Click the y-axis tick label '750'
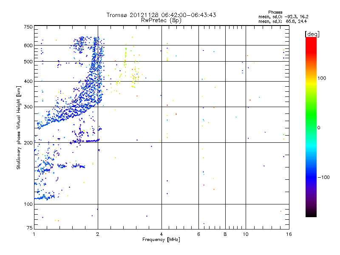The image size is (340, 255). 28,27
